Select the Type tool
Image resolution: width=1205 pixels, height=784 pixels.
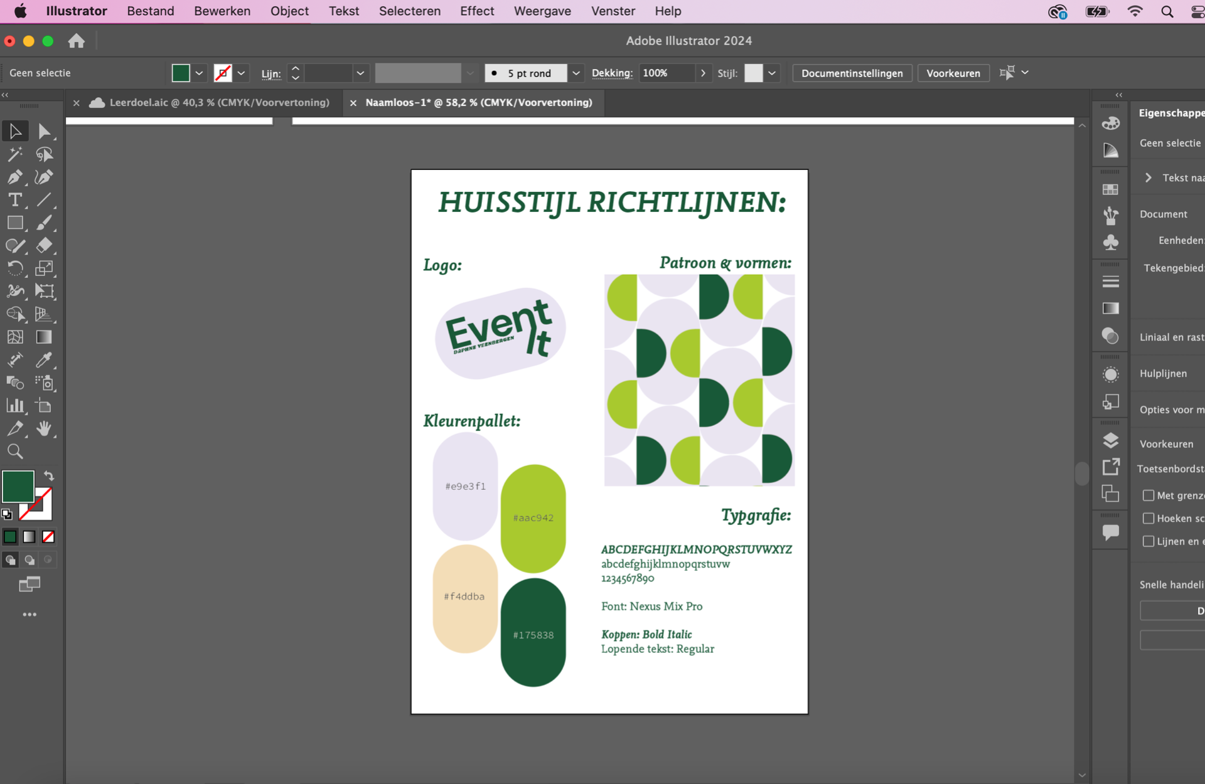coord(14,200)
